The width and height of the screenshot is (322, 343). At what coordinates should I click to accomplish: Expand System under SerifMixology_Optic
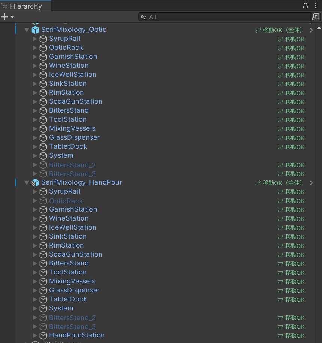(x=34, y=155)
